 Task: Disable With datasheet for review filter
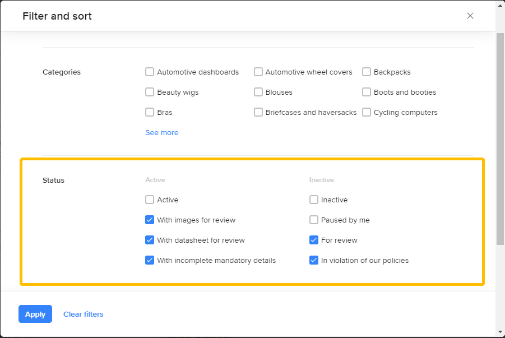point(150,240)
